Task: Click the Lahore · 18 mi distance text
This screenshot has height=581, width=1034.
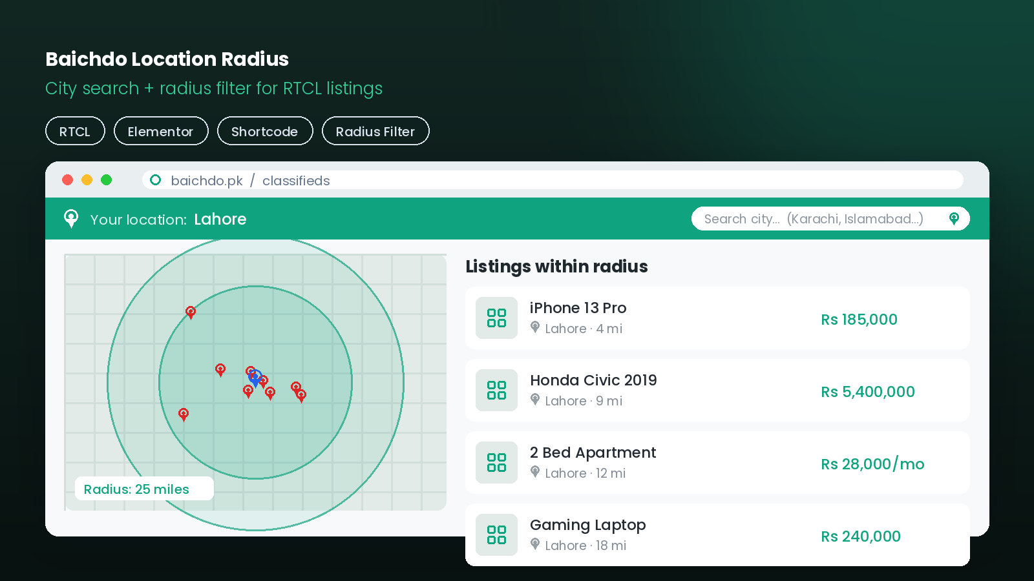Action: pyautogui.click(x=586, y=545)
